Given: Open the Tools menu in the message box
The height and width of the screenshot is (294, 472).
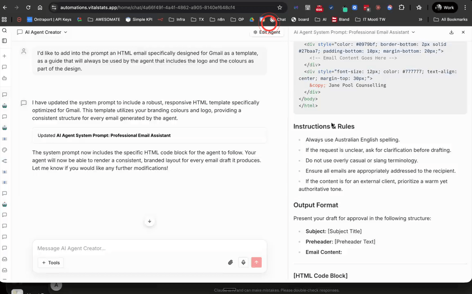Looking at the screenshot, I should coord(51,263).
